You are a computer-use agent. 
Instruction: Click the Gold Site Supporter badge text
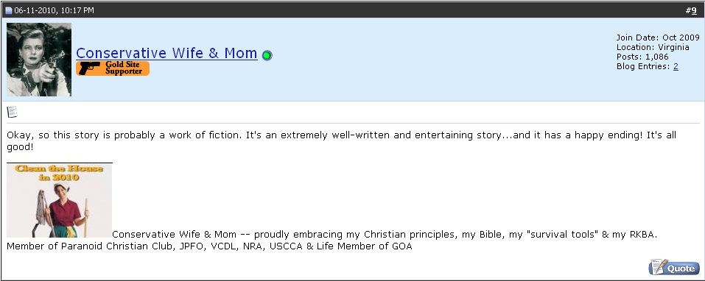(x=124, y=68)
